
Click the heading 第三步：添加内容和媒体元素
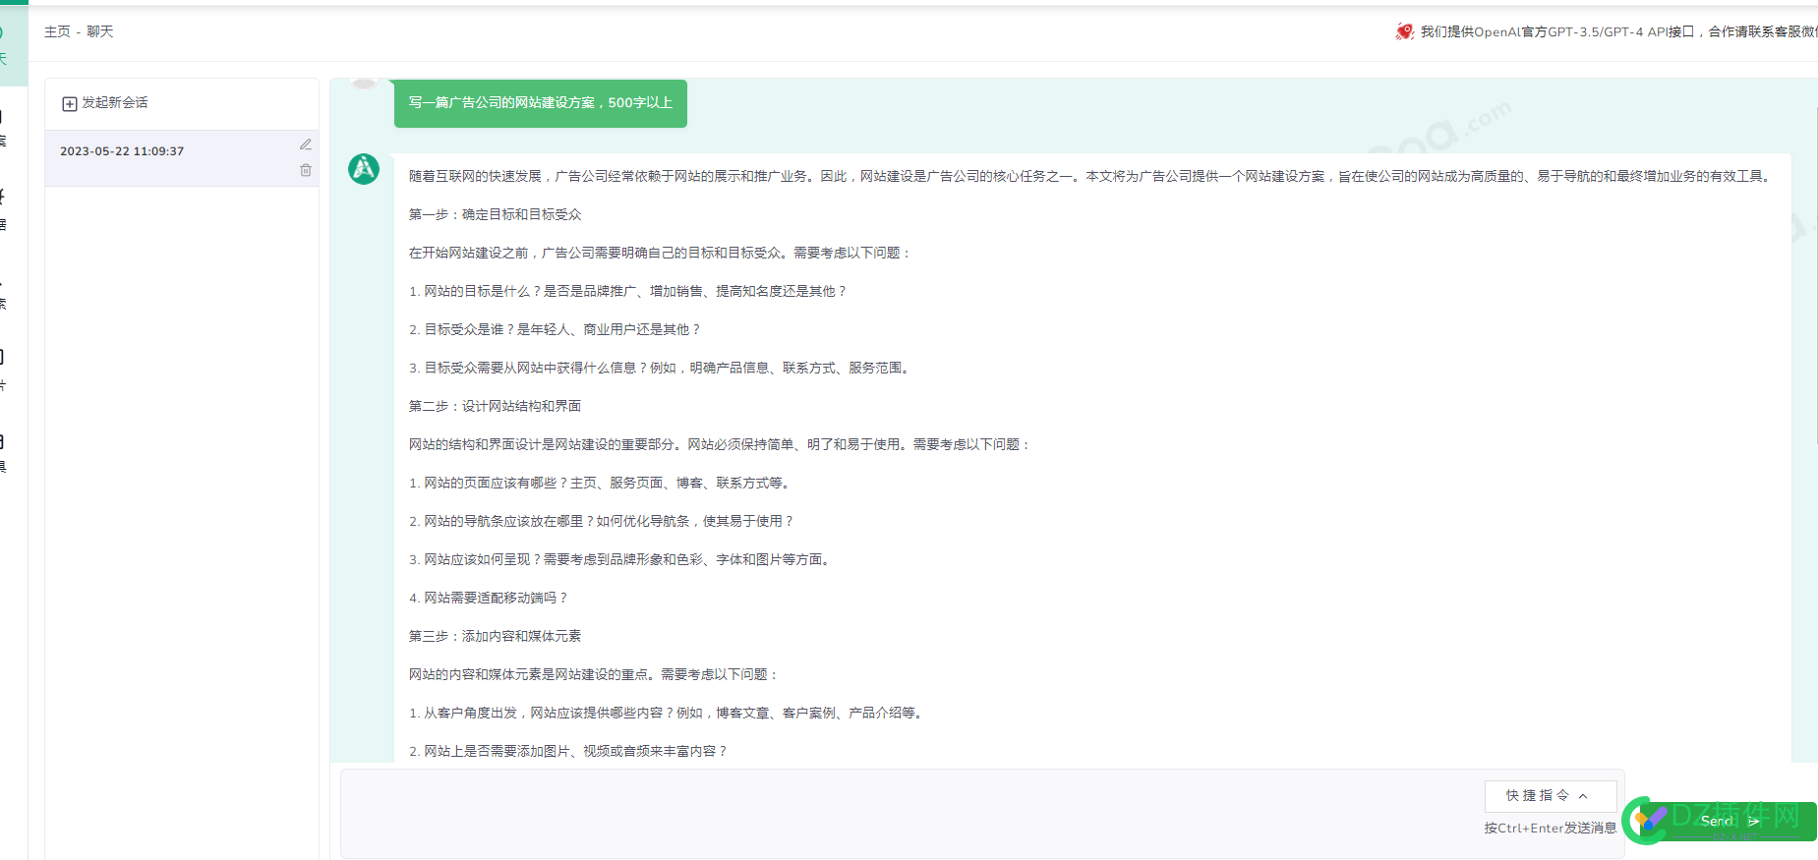click(495, 637)
